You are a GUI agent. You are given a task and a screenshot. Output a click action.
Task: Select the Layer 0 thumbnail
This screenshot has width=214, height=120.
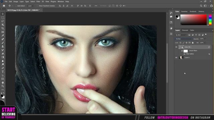click(181, 58)
